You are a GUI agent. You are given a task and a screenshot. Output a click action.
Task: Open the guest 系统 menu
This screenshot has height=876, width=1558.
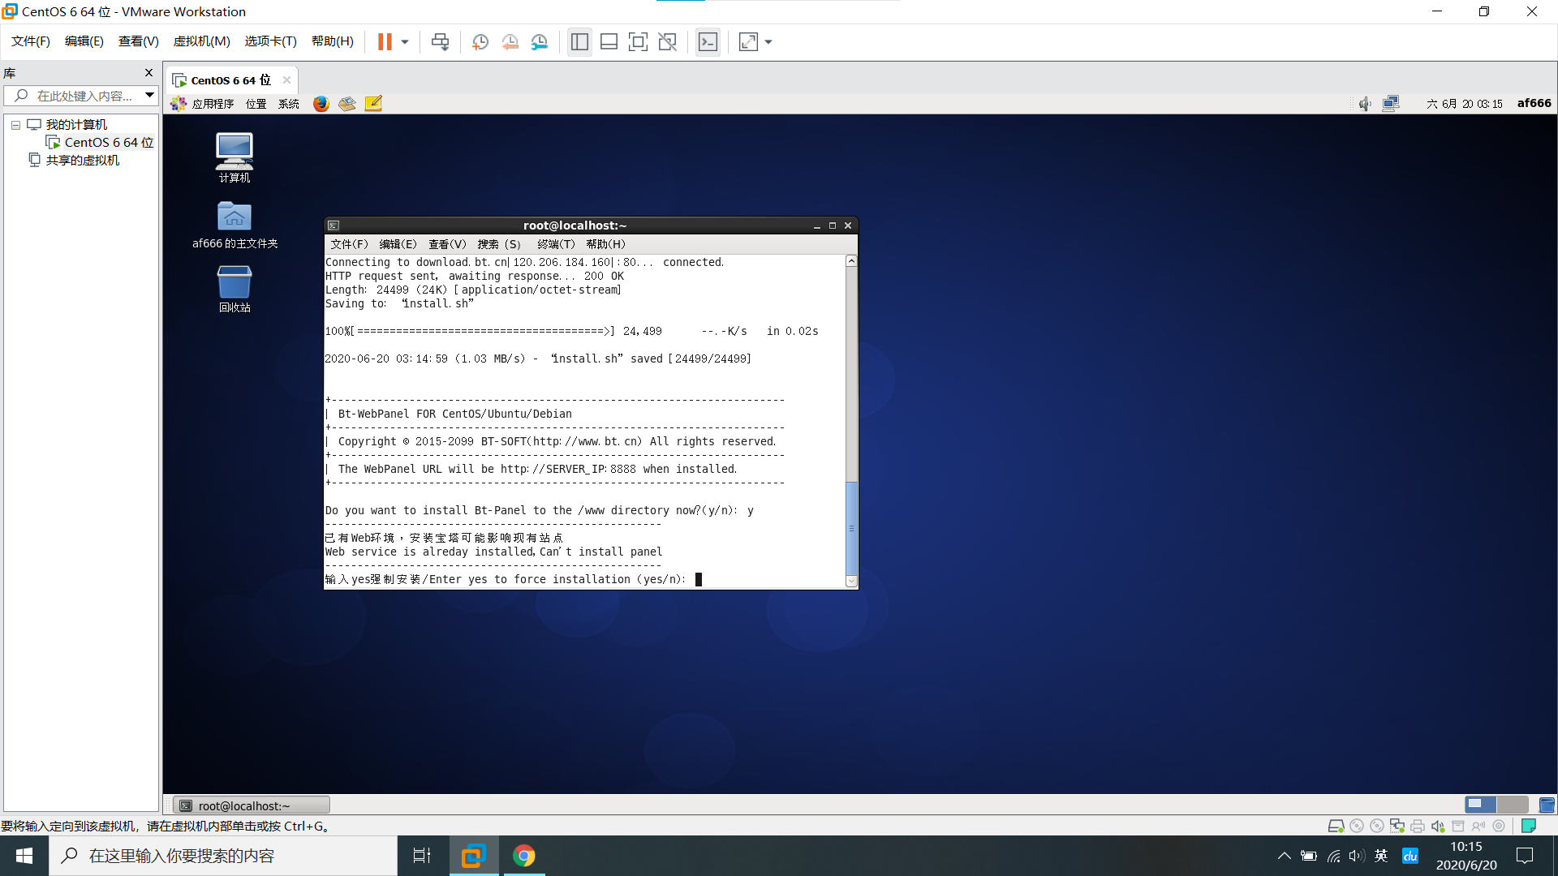coord(289,104)
